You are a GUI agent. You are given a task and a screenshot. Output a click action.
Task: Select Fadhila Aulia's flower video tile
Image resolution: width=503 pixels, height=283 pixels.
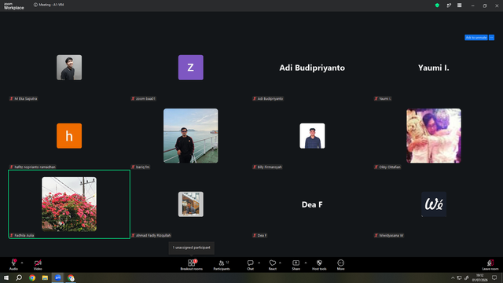point(69,204)
